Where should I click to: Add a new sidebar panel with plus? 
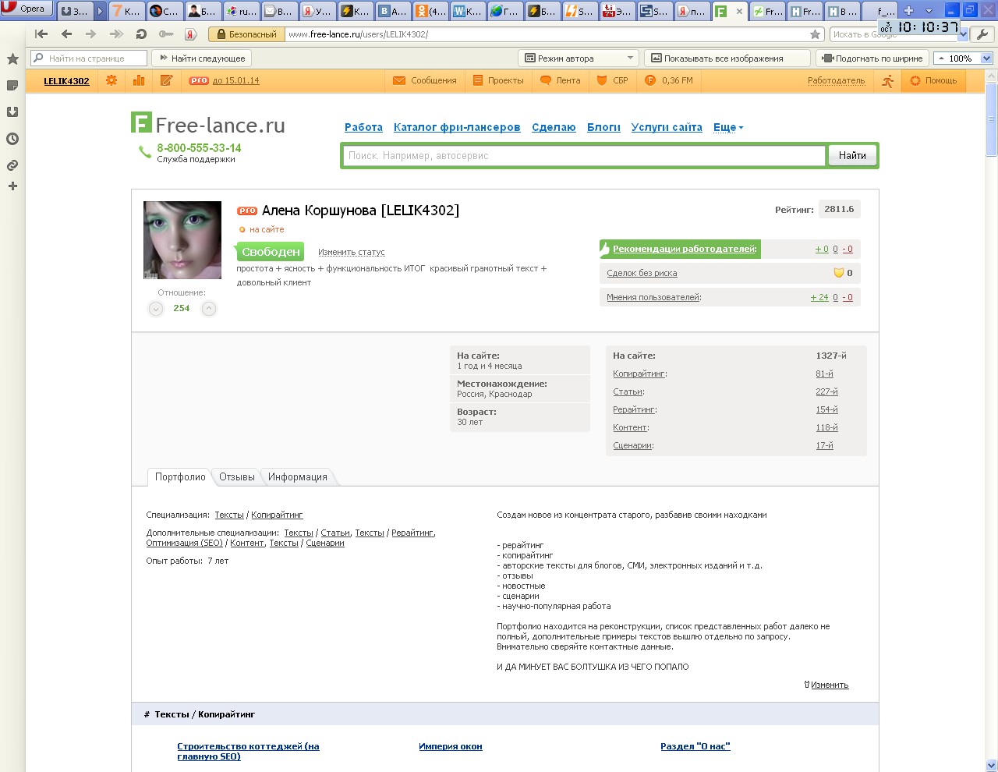coord(12,186)
